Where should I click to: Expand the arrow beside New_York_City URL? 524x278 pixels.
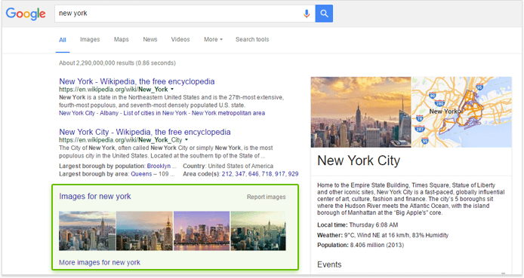tap(186, 140)
